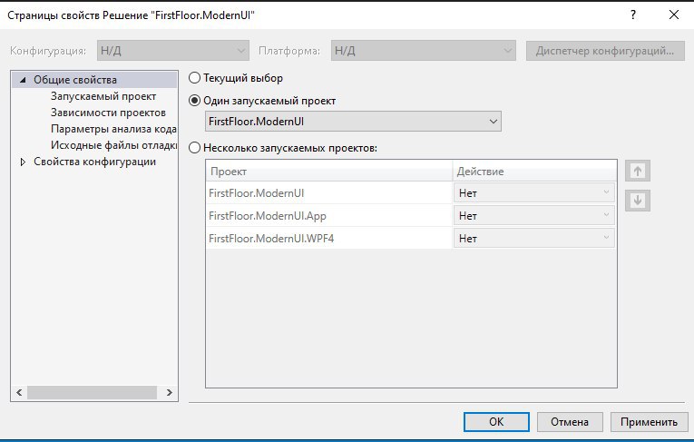The height and width of the screenshot is (442, 694).
Task: Expand the "Свойства конфигурации" tree node
Action: [23, 162]
